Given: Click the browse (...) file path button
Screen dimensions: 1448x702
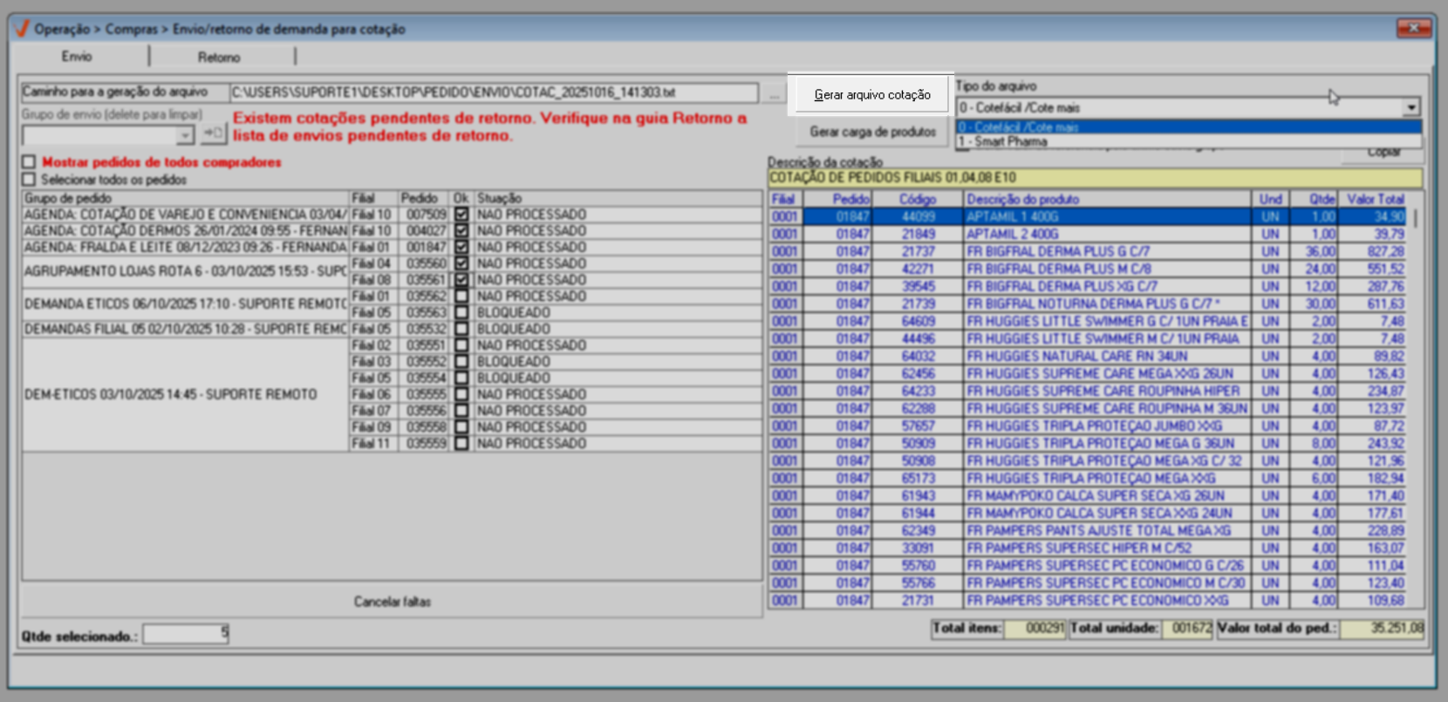Looking at the screenshot, I should (x=774, y=93).
